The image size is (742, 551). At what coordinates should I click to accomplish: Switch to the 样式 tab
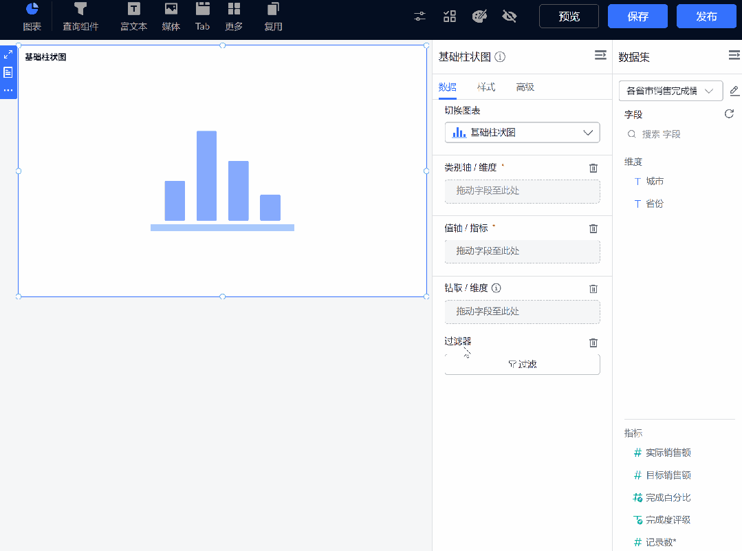[487, 87]
